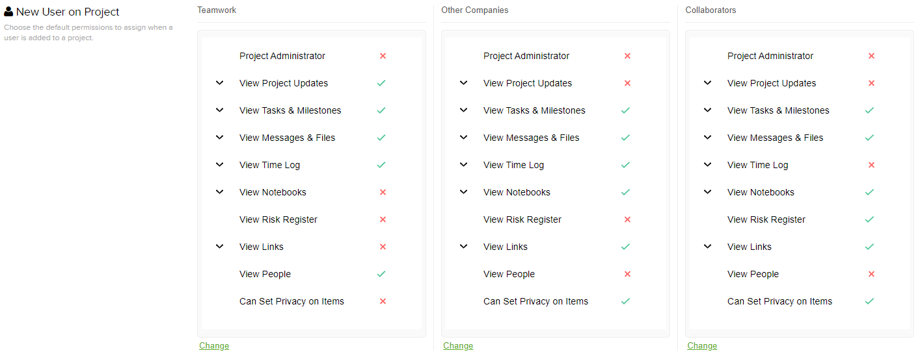920x359 pixels.
Task: Expand Teamwork View Notebooks chevron
Action: (x=220, y=192)
